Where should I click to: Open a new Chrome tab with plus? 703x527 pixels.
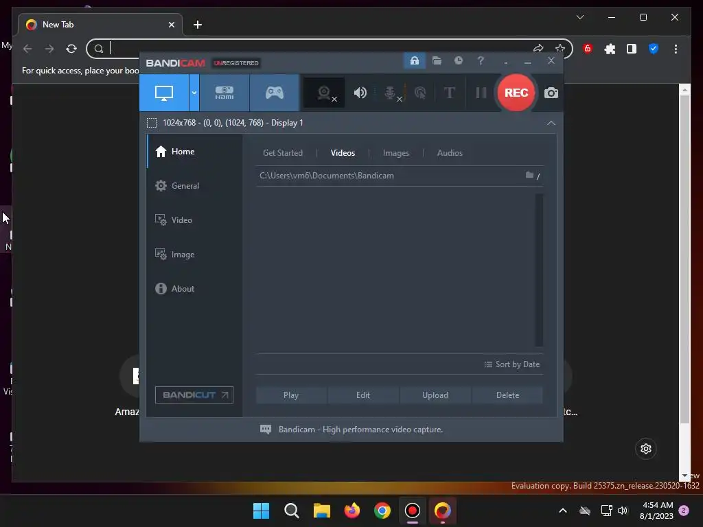198,25
